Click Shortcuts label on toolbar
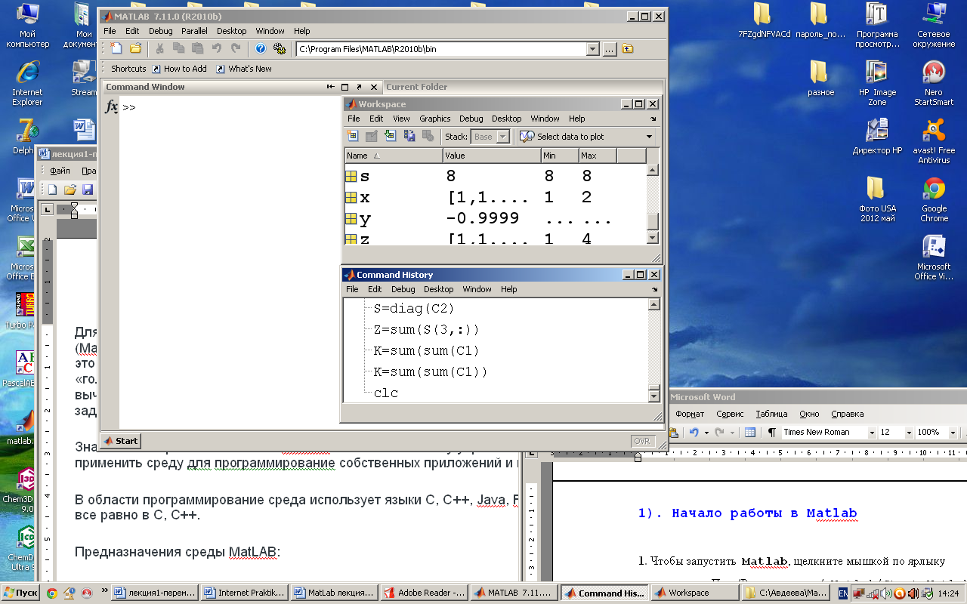 [x=128, y=69]
